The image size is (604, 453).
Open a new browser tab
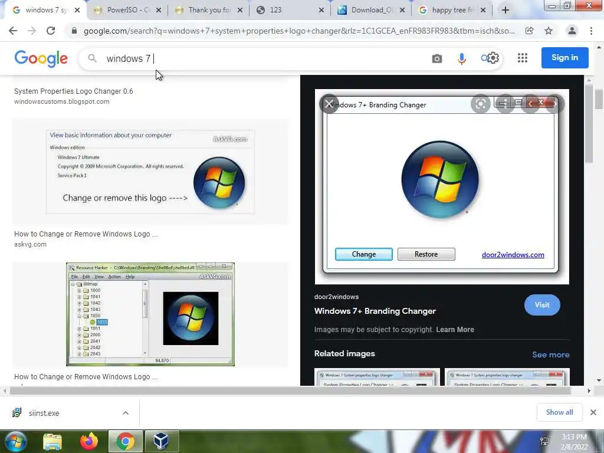tap(505, 10)
